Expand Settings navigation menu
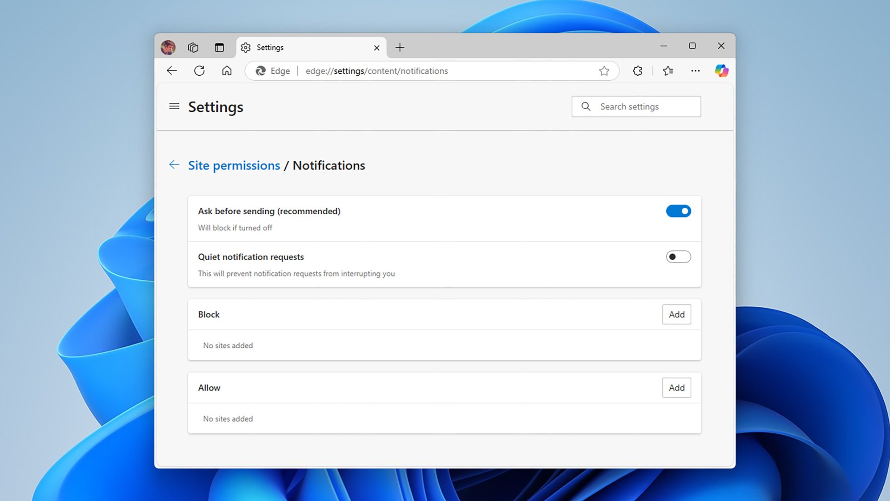 tap(174, 106)
